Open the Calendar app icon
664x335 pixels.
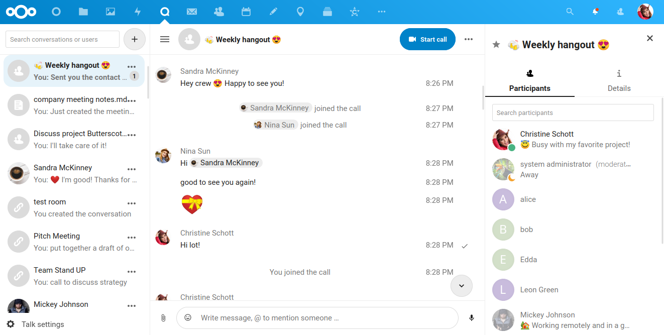246,12
